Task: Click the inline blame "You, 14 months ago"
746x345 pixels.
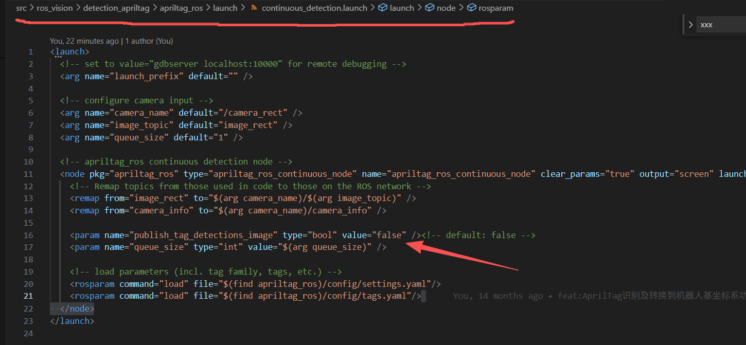Action: coord(498,296)
